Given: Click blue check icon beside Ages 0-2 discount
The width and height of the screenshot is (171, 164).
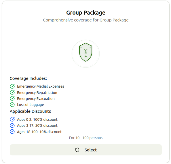Looking at the screenshot, I should click(12, 119).
